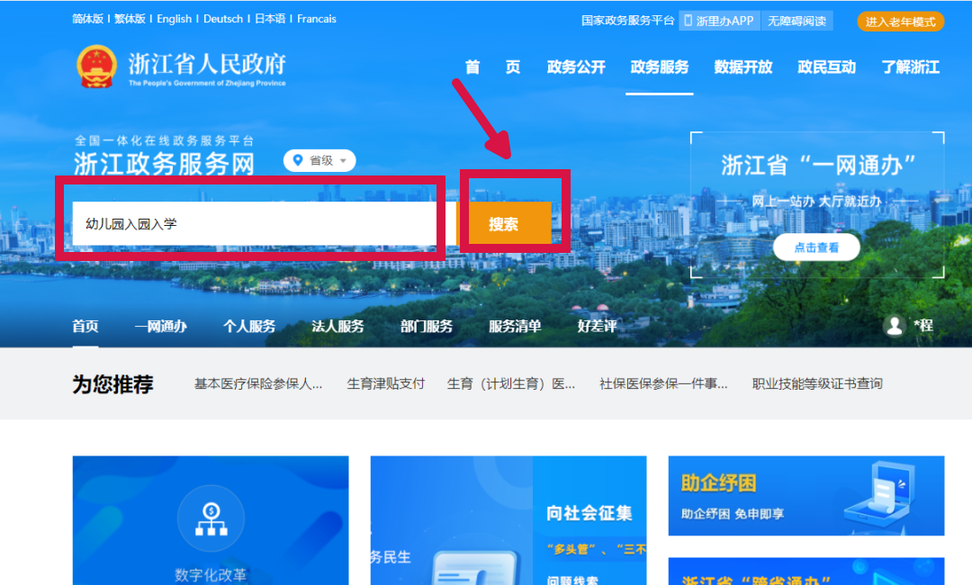
Task: Open the 浙江省"跨省通办" banner
Action: (805, 571)
